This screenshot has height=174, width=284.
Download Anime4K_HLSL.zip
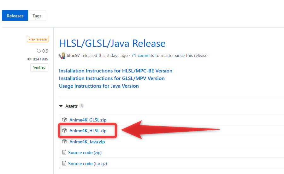click(88, 131)
